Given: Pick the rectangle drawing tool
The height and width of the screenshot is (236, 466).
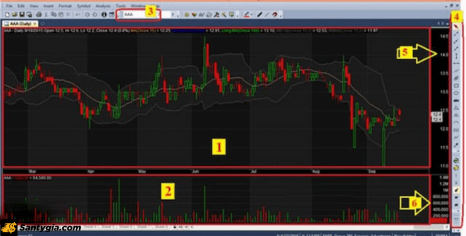Looking at the screenshot, I should tap(456, 86).
